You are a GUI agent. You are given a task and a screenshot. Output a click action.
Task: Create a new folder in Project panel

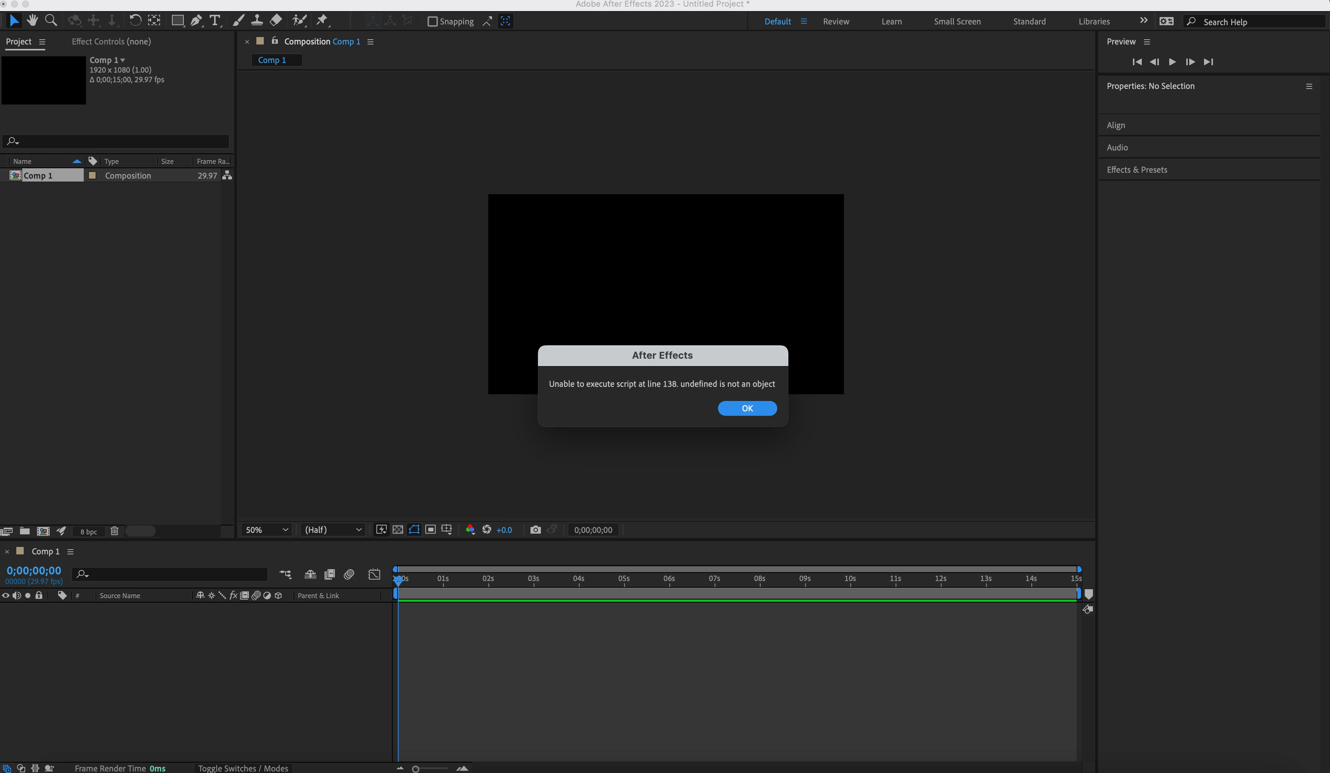coord(24,531)
